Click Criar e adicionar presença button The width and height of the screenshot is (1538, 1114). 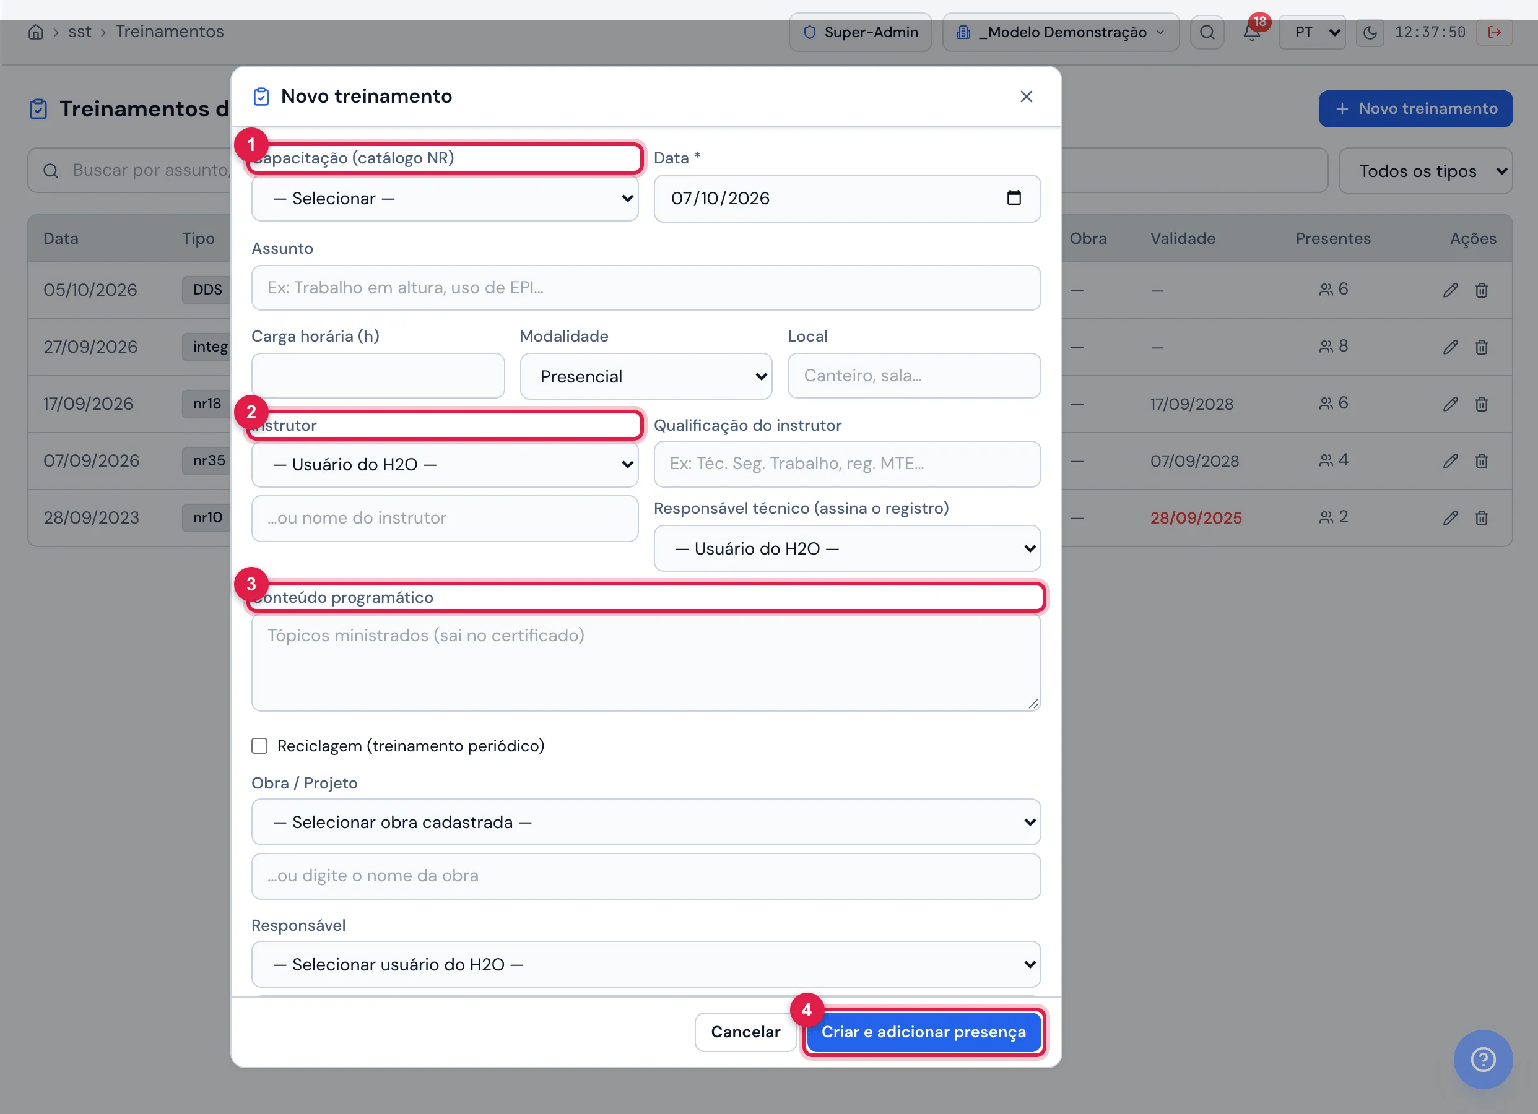[x=924, y=1032]
